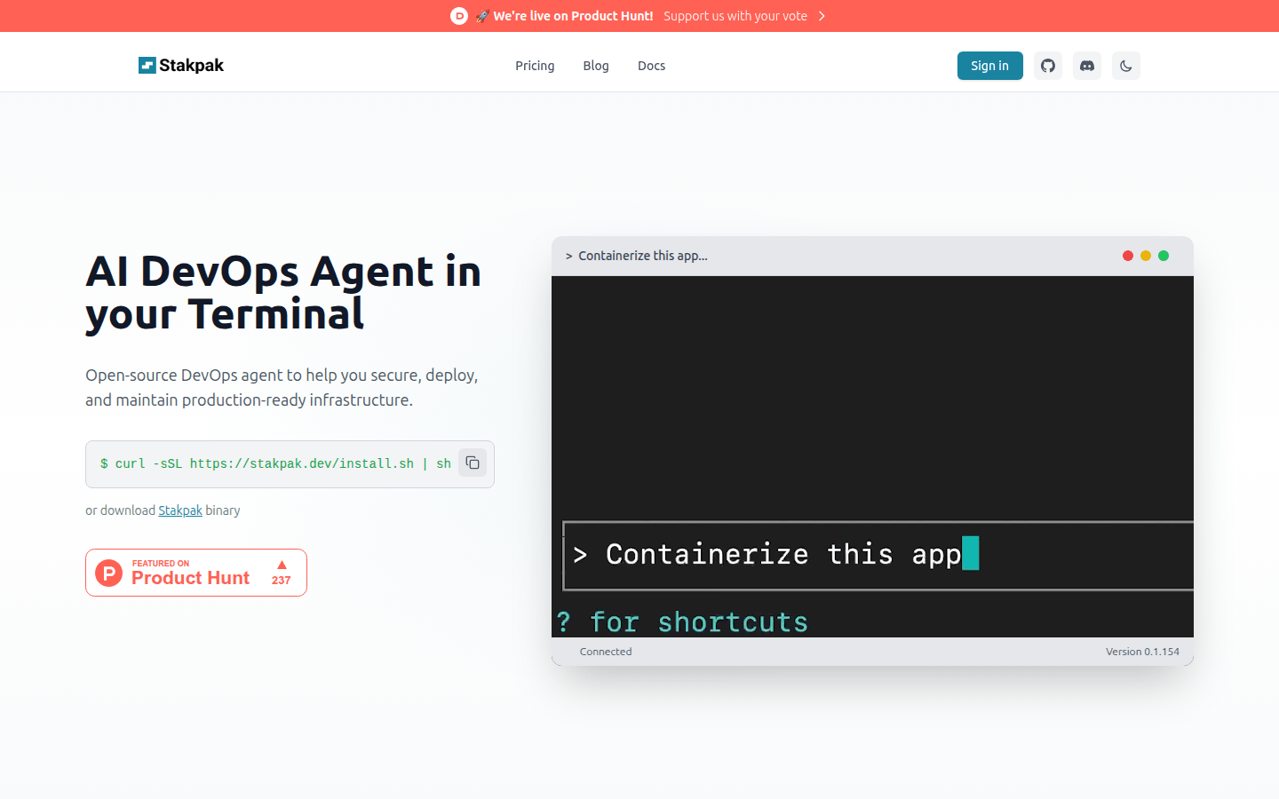Follow the Stakpak binary download link
This screenshot has height=799, width=1279.
[180, 510]
